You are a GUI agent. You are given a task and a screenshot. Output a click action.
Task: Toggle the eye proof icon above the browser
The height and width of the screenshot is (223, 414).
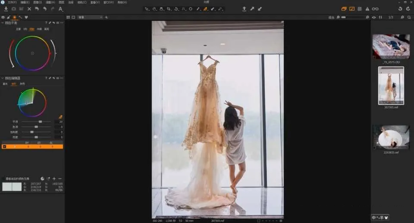[374, 17]
